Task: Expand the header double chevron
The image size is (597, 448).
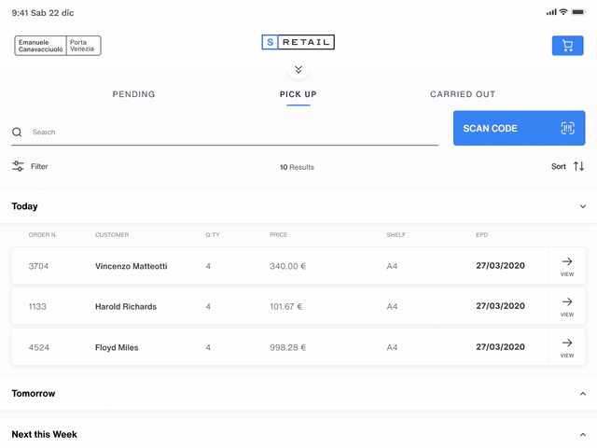Action: pos(298,70)
